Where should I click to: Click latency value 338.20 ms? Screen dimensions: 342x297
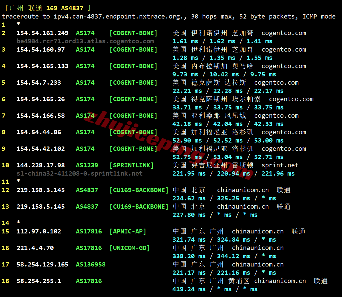(x=189, y=256)
